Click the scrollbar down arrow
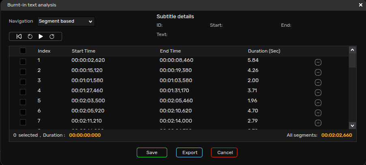This screenshot has width=366, height=165. tap(352, 125)
